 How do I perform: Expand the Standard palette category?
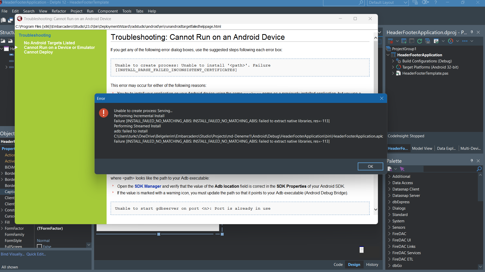pos(389,214)
